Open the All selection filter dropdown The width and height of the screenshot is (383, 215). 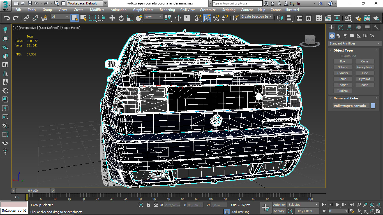tap(60, 17)
